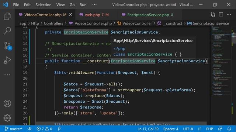Click the '3' badge on Source Control icon

(x=10, y=48)
